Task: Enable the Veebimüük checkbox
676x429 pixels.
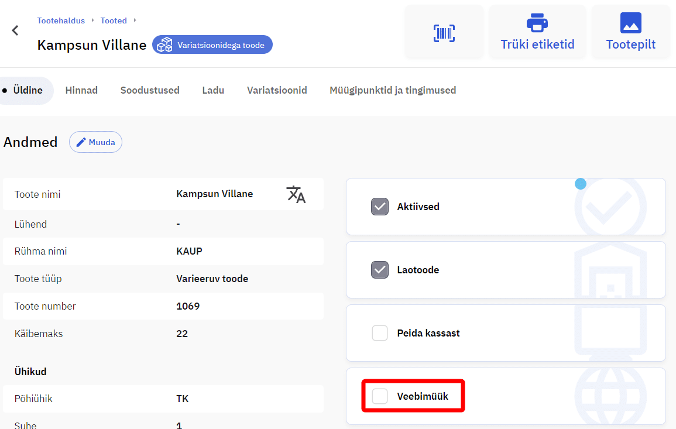Action: tap(380, 396)
